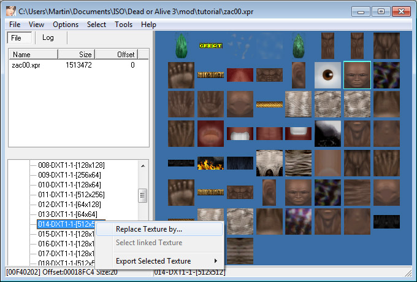This screenshot has height=282, width=417.
Task: Select the eyeball texture thumbnail
Action: (x=327, y=75)
